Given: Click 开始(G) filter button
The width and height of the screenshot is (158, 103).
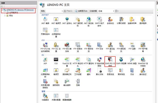Looking at the screenshot, I should click(68, 11).
